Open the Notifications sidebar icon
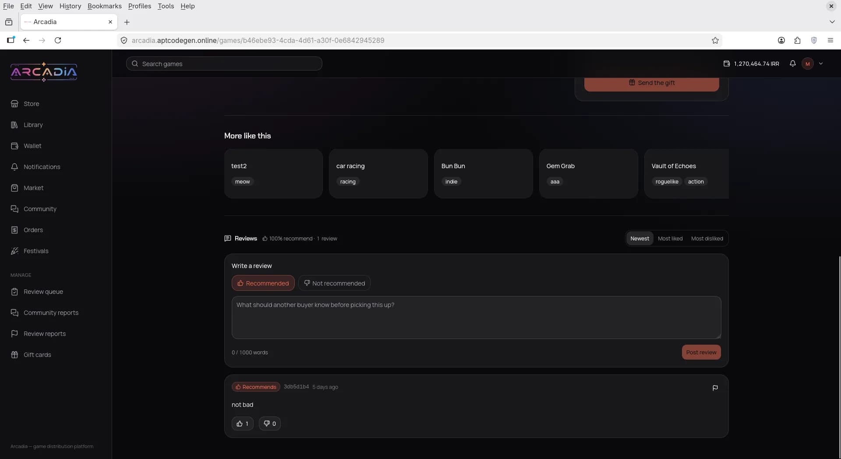The width and height of the screenshot is (841, 459). click(14, 167)
